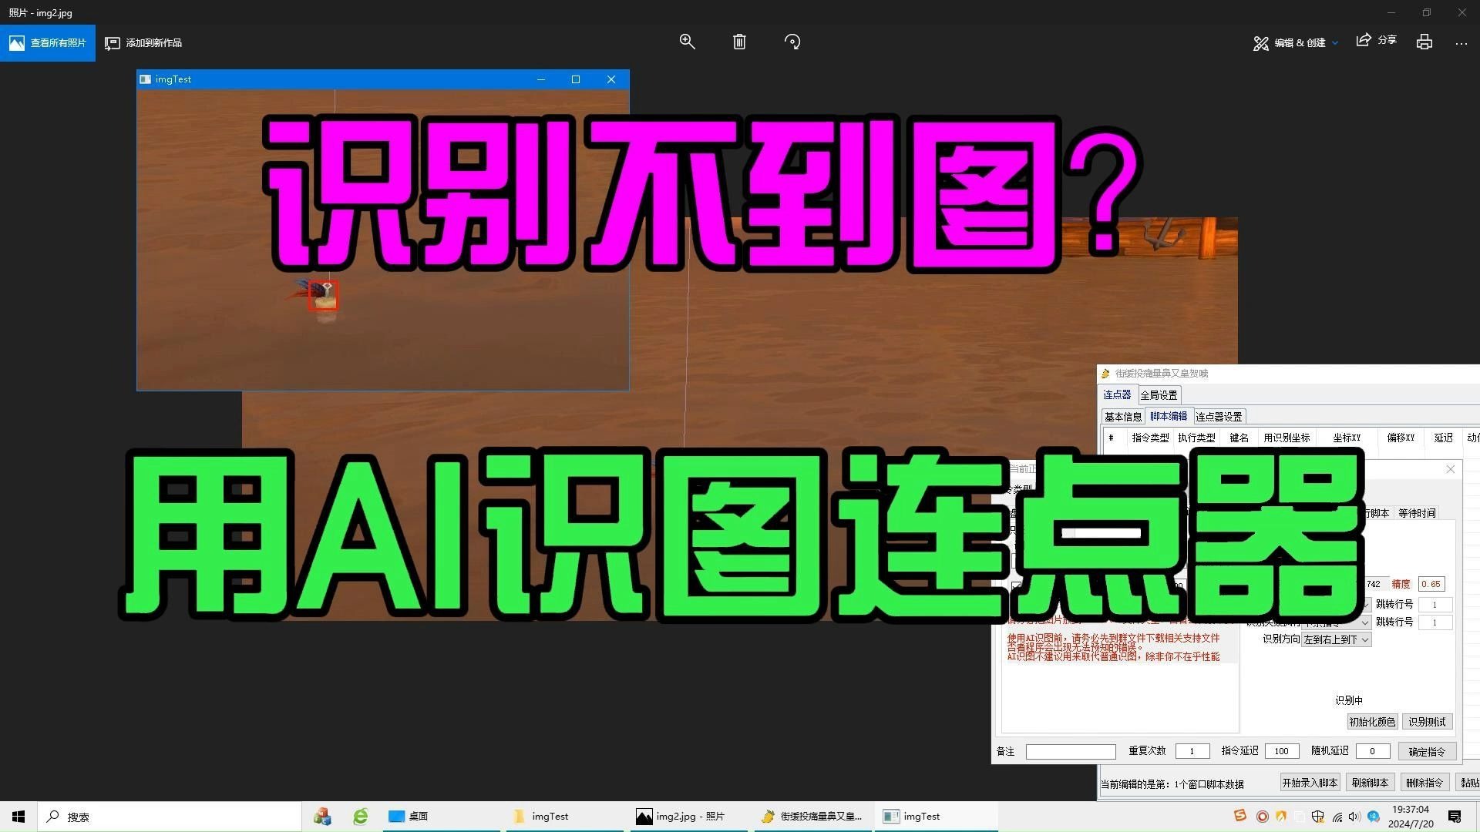Click the imgTest window title icon

[145, 79]
